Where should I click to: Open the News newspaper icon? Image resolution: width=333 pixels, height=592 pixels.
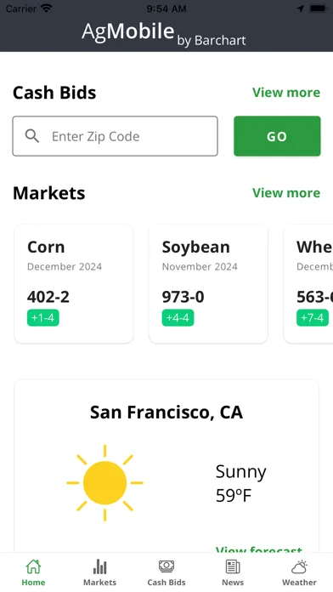click(x=233, y=566)
